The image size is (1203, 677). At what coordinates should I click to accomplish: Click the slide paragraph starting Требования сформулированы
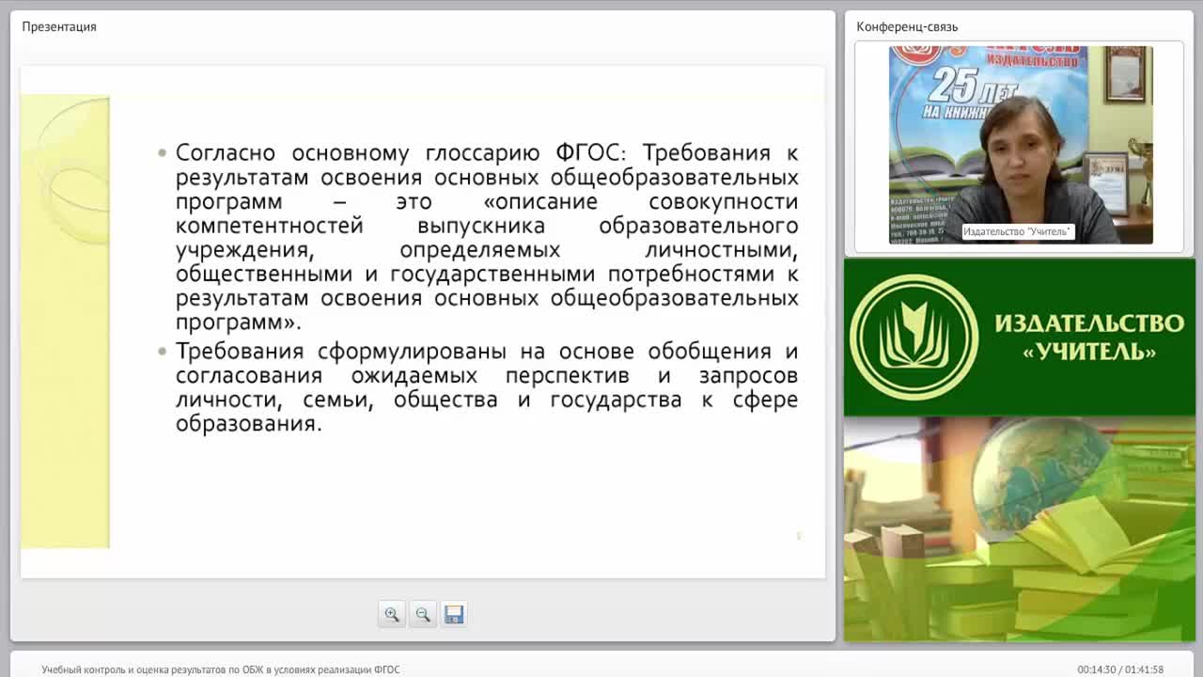(x=487, y=387)
